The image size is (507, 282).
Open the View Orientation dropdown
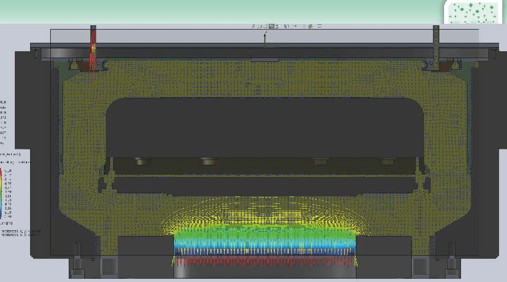click(x=277, y=26)
